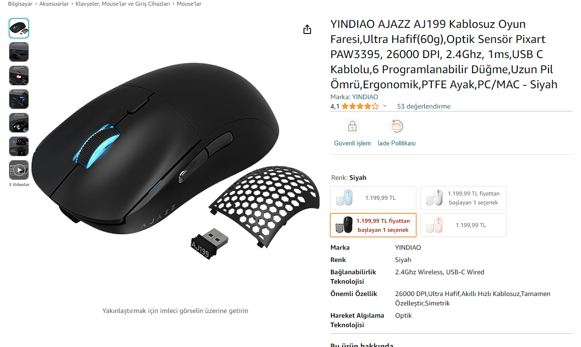Expand the star rating dropdown chevron
Image resolution: width=581 pixels, height=347 pixels.
pyautogui.click(x=385, y=106)
